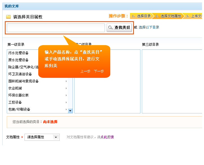Go to step 1 选择目录
Viewport: 204px width, 165px height.
(x=141, y=16)
